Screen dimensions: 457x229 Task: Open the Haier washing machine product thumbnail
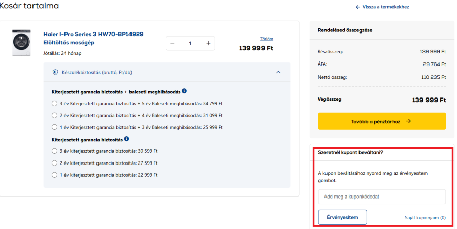(x=22, y=43)
